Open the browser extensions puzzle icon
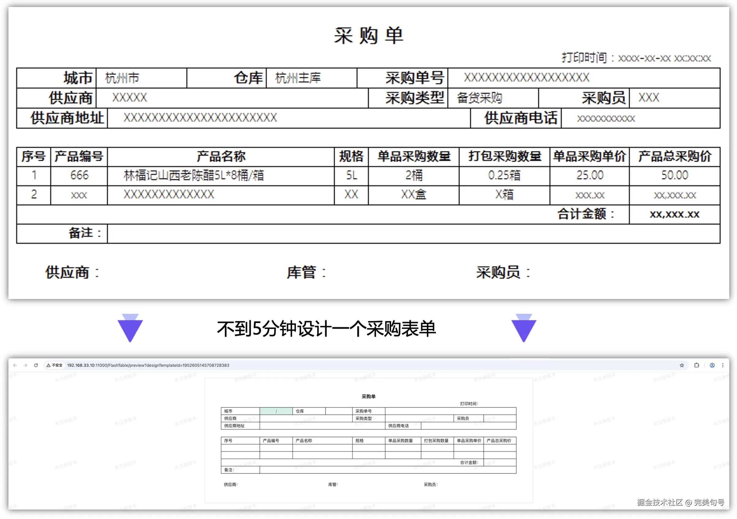 (696, 365)
